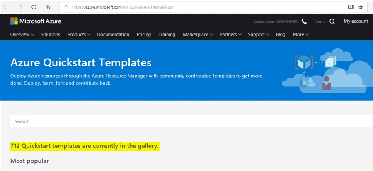Click the padlock site security icon

tap(66, 7)
